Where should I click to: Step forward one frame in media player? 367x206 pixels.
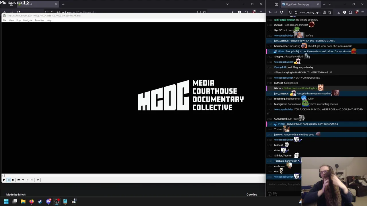coord(38,180)
